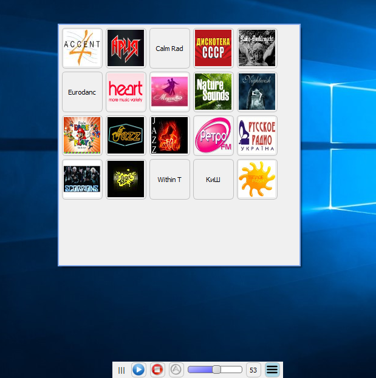Viewport: 376px width, 378px height.
Task: Select the Nightwish station tile
Action: coord(257,92)
